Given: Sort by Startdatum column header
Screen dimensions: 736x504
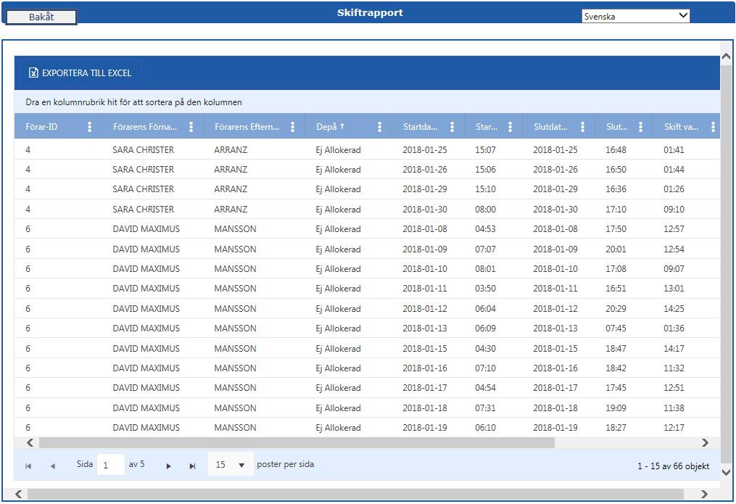Looking at the screenshot, I should (420, 127).
